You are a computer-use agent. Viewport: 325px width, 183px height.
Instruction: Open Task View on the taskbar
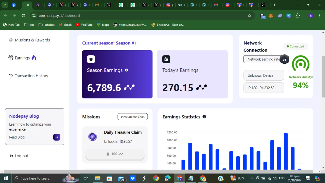click(x=86, y=178)
